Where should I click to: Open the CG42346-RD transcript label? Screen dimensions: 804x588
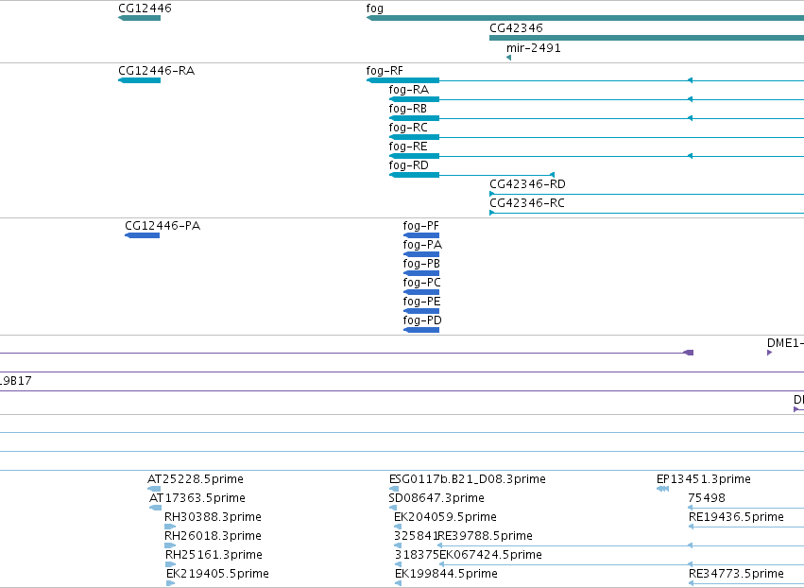(527, 184)
